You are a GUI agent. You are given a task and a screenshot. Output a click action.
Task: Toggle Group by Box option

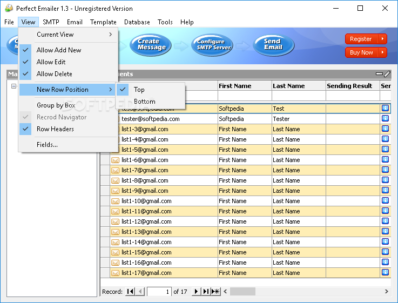coord(68,105)
